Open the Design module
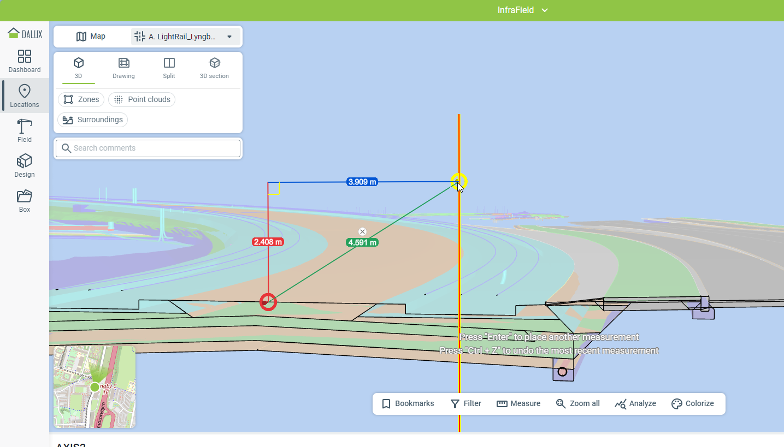Screen dimensions: 784x447 [x=25, y=166]
